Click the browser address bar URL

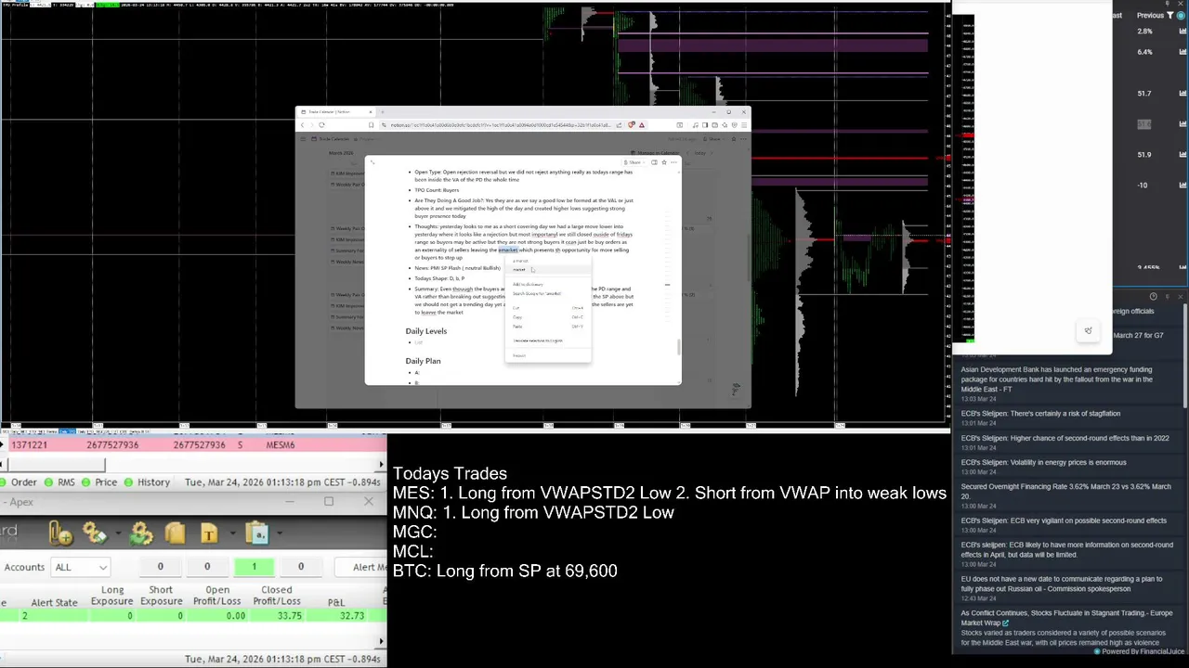point(500,125)
